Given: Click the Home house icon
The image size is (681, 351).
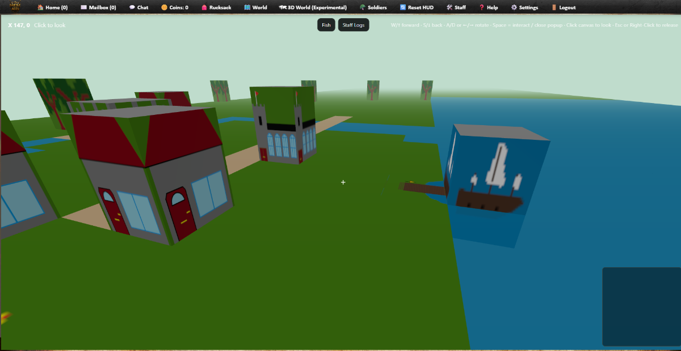Looking at the screenshot, I should [40, 7].
